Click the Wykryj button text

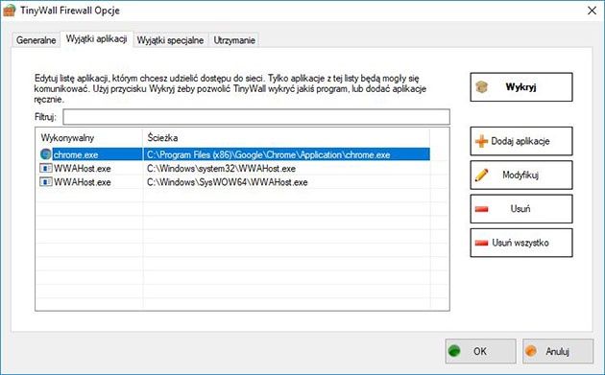pyautogui.click(x=520, y=87)
